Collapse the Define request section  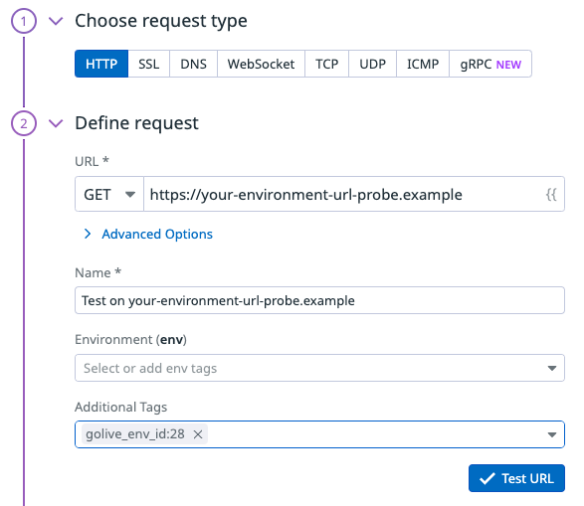pyautogui.click(x=56, y=123)
